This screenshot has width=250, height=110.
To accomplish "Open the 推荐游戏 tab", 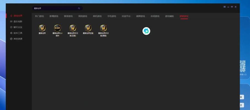I will tap(68, 16).
